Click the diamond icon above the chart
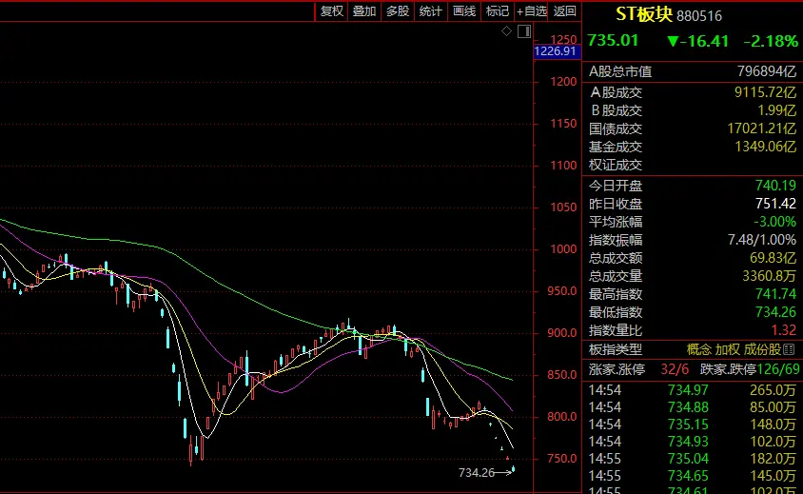The image size is (803, 494). click(x=507, y=31)
